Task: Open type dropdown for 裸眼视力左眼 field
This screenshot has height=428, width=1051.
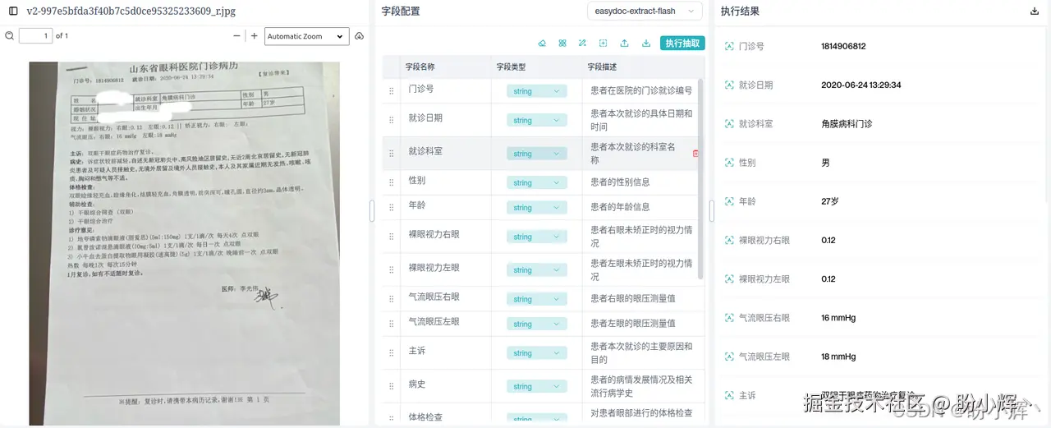Action: coord(537,269)
